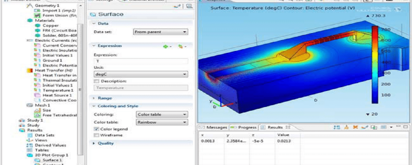The height and width of the screenshot is (165, 412).
Task: Click the Expression input field
Action: pos(141,61)
